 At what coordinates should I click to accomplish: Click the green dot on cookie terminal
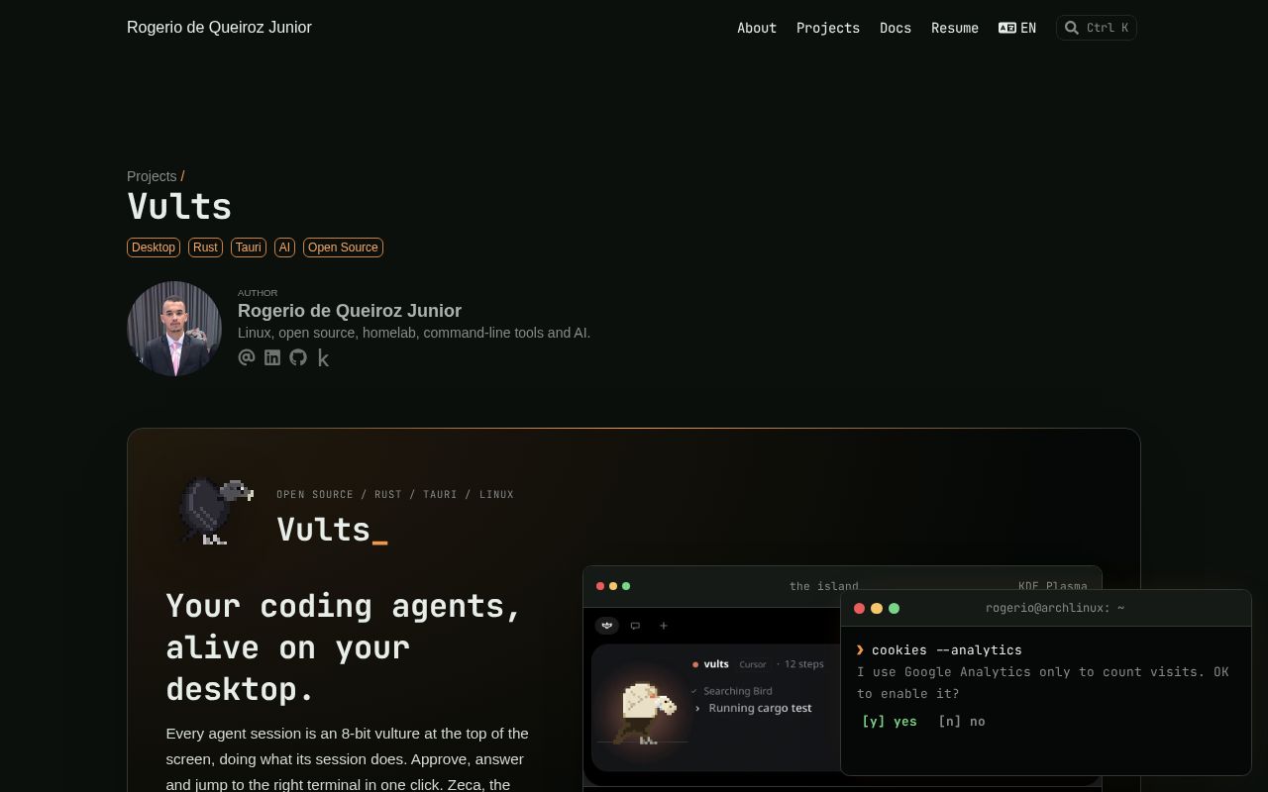tap(894, 608)
